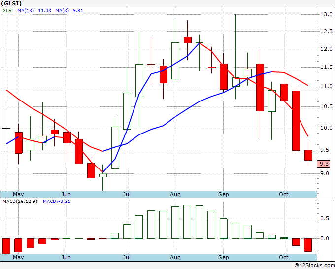Click the 11.0 price axis label

[326, 87]
